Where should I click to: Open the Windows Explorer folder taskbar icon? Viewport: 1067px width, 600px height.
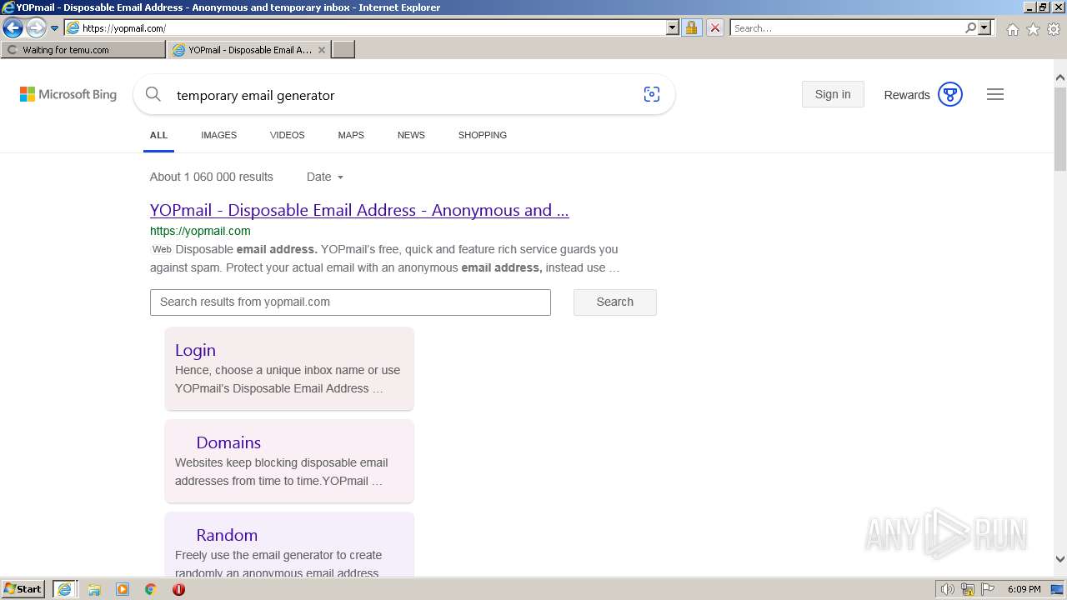(94, 589)
